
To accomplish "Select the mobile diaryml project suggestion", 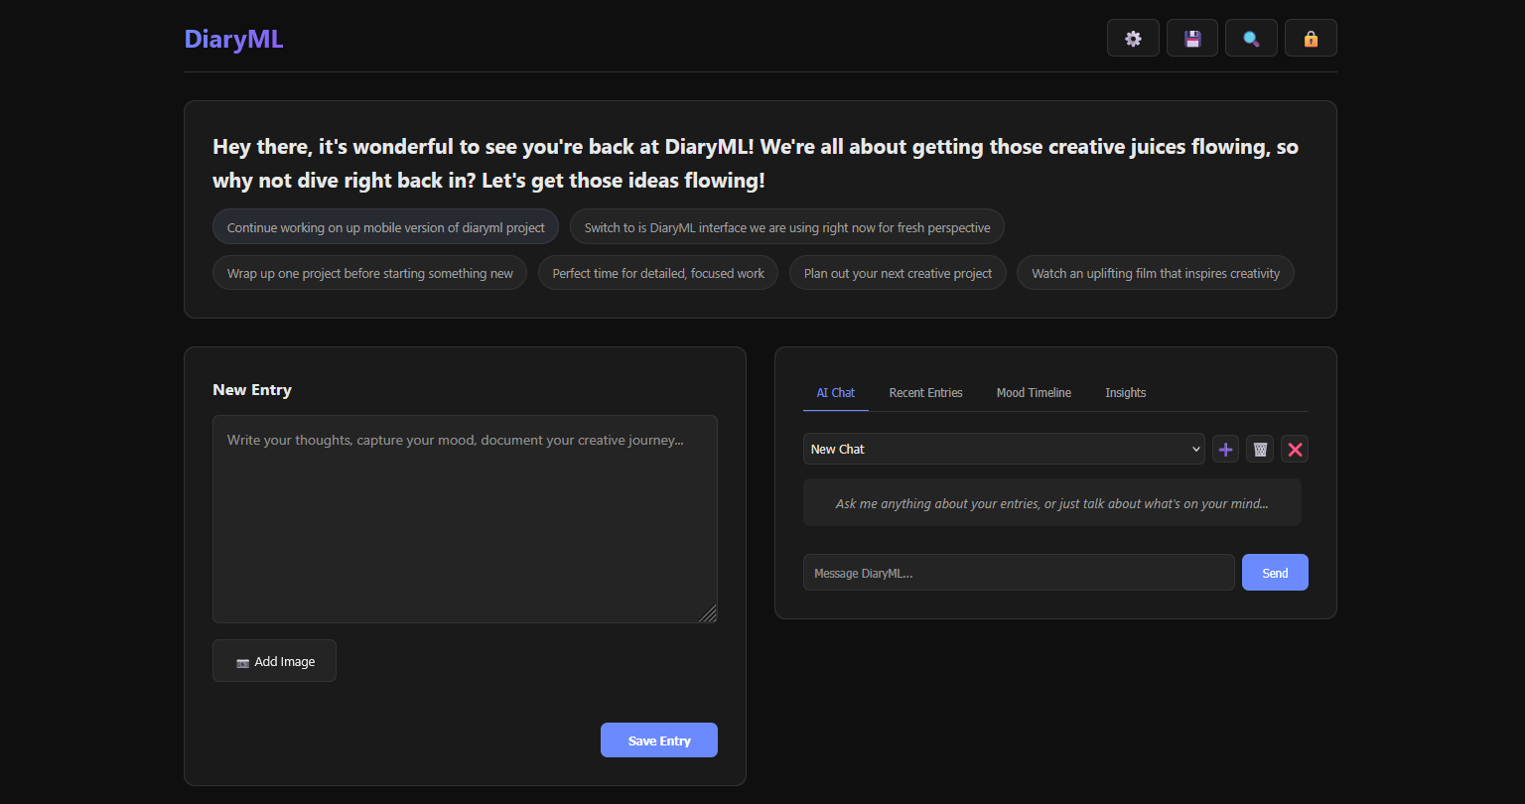I will click(x=385, y=226).
